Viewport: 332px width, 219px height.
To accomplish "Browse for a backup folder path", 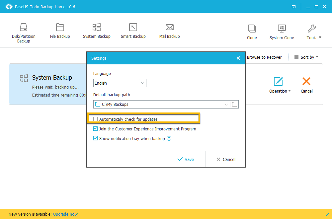I will tap(234, 104).
